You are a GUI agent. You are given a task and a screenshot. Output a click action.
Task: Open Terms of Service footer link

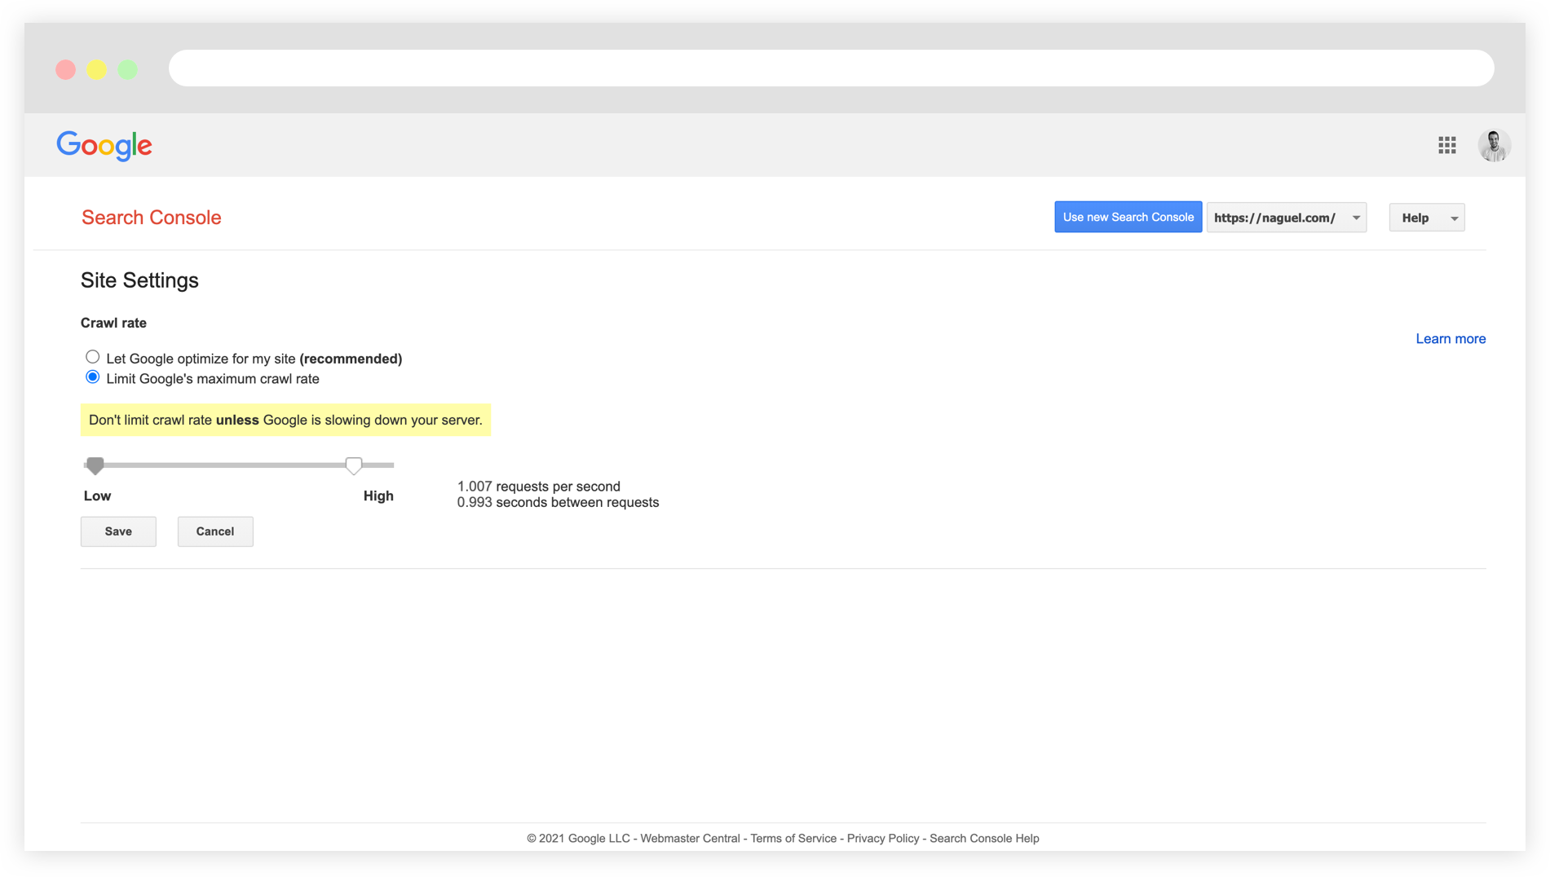793,838
